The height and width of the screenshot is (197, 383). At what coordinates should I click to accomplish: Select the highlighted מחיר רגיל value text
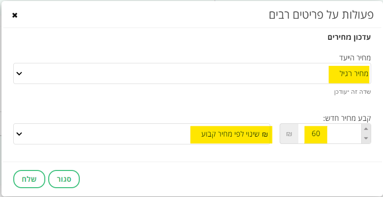(x=349, y=74)
